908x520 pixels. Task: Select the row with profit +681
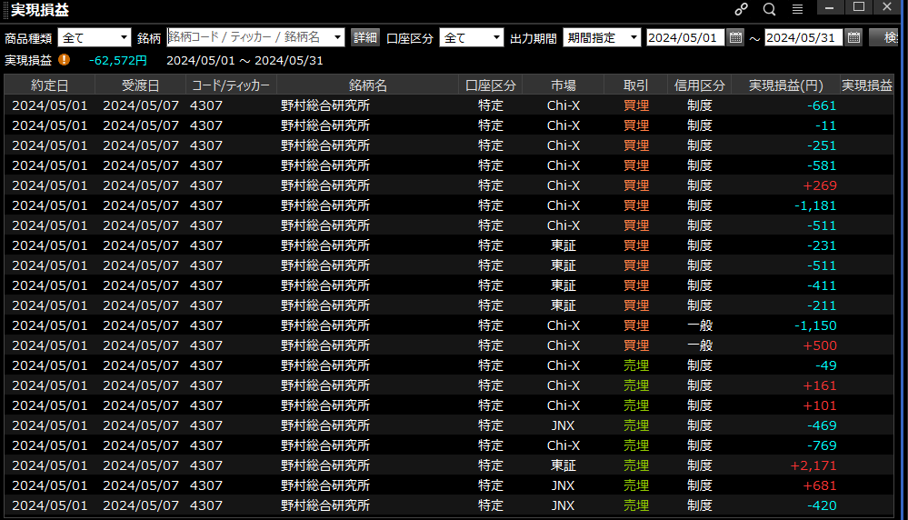[449, 485]
